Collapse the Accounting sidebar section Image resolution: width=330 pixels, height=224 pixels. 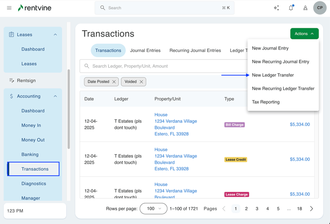click(x=55, y=96)
